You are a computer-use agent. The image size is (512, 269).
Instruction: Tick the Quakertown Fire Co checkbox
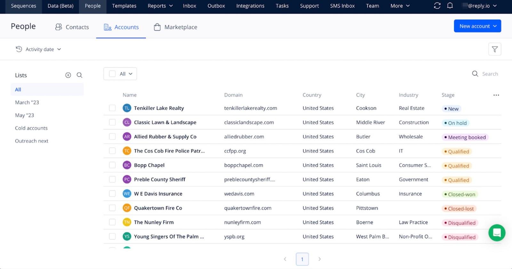(112, 208)
